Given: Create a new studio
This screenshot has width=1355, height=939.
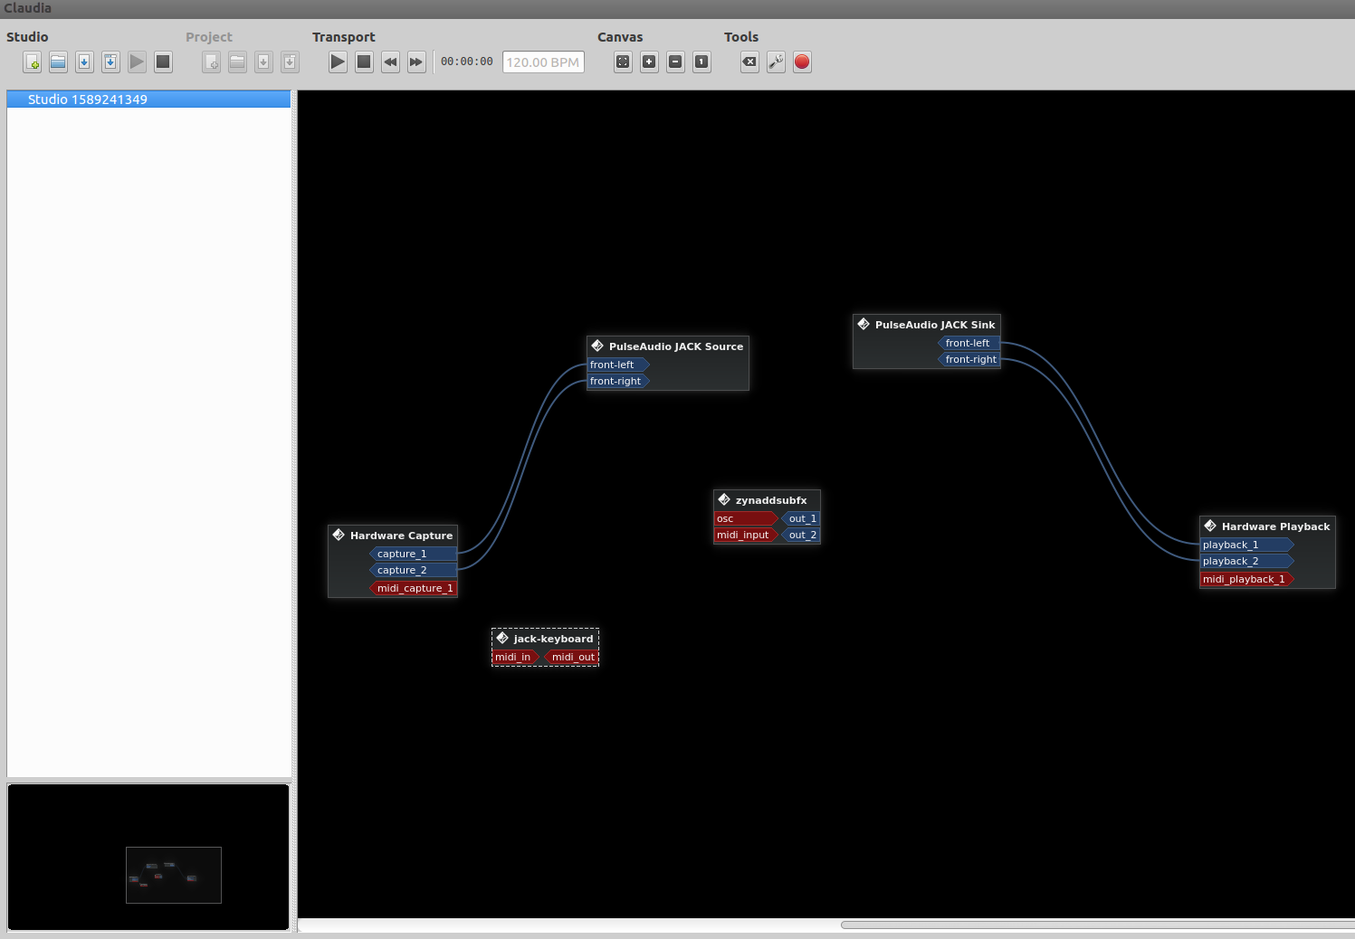Looking at the screenshot, I should coord(33,62).
